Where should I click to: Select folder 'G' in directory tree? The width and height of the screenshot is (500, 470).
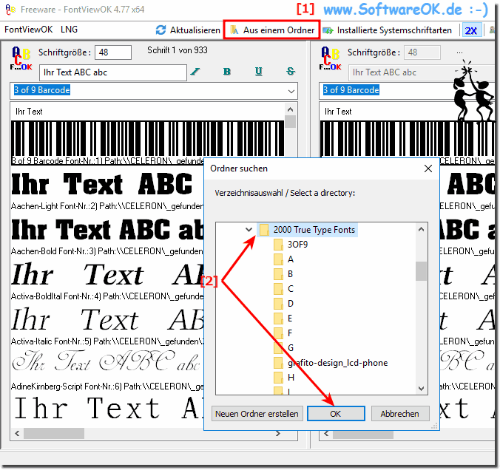pyautogui.click(x=291, y=347)
